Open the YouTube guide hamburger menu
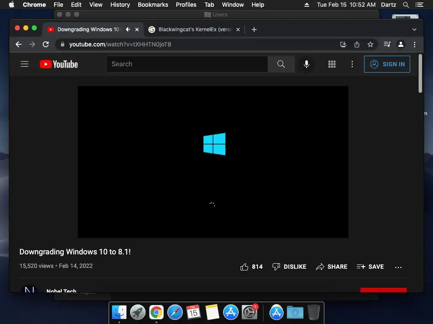 point(25,64)
